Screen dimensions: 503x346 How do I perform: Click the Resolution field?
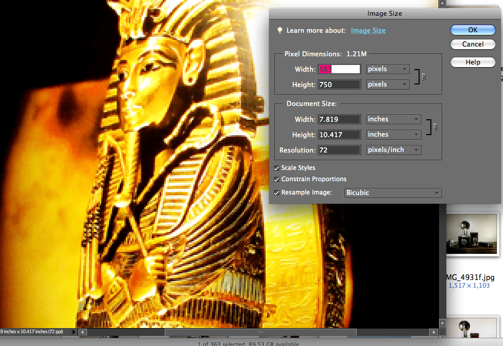click(339, 150)
